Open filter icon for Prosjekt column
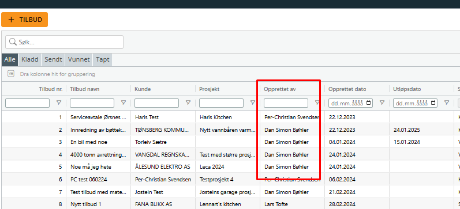The width and height of the screenshot is (460, 209). [x=253, y=102]
